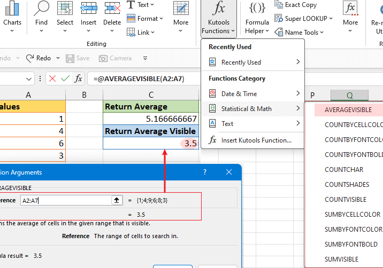
Task: Open the Formula Helper menu
Action: (x=257, y=18)
